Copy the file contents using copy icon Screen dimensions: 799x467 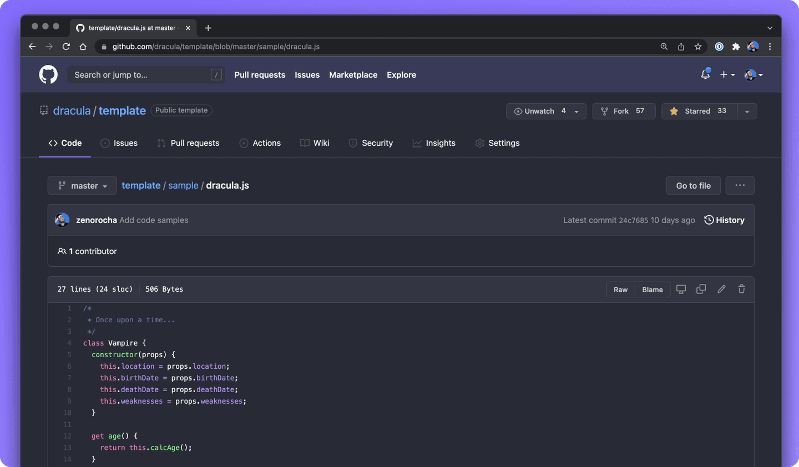(701, 289)
